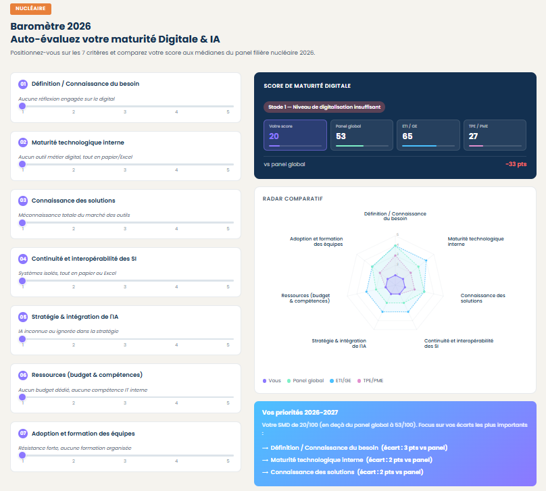Click the 03 badge for Connaissance des solutions

pos(23,201)
